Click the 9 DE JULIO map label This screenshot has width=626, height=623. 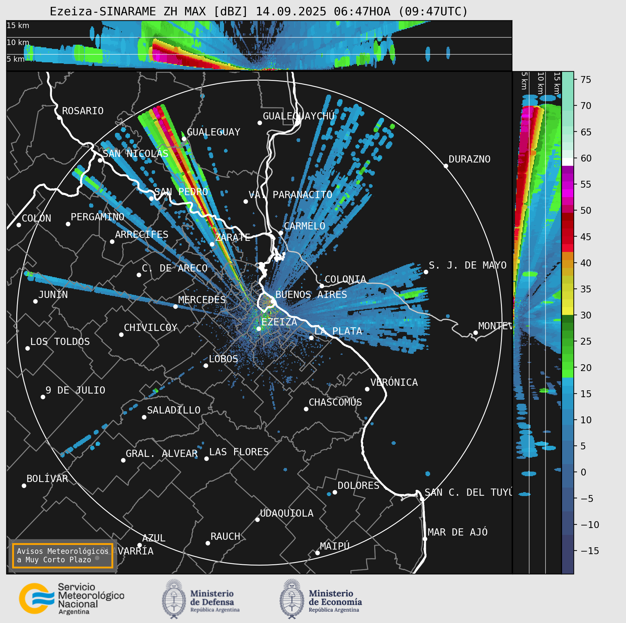(x=75, y=390)
